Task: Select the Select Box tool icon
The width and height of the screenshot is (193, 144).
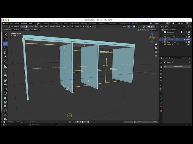Action: pos(5,34)
